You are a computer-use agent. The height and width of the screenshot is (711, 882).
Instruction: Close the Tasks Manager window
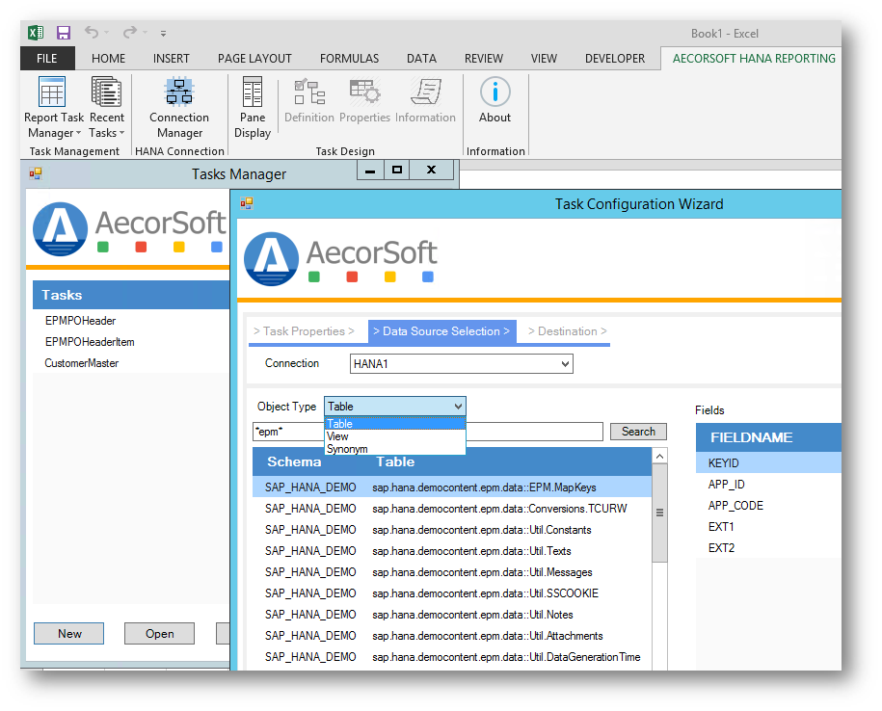pyautogui.click(x=432, y=171)
